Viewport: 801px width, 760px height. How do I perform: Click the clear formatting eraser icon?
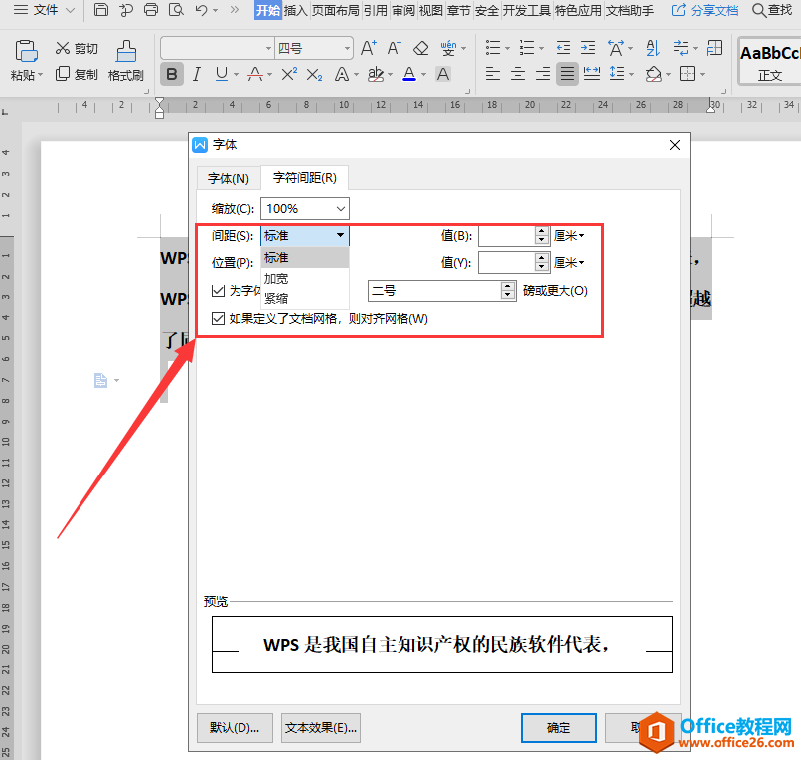click(x=421, y=48)
